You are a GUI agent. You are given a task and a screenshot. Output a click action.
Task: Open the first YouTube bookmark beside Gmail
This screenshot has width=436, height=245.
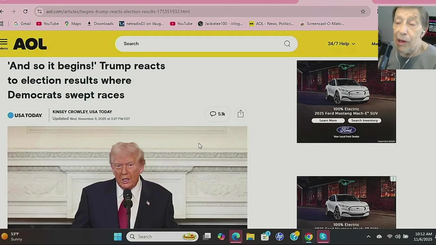pyautogui.click(x=48, y=24)
